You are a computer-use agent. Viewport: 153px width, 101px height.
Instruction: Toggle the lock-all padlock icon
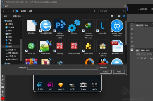point(151,58)
